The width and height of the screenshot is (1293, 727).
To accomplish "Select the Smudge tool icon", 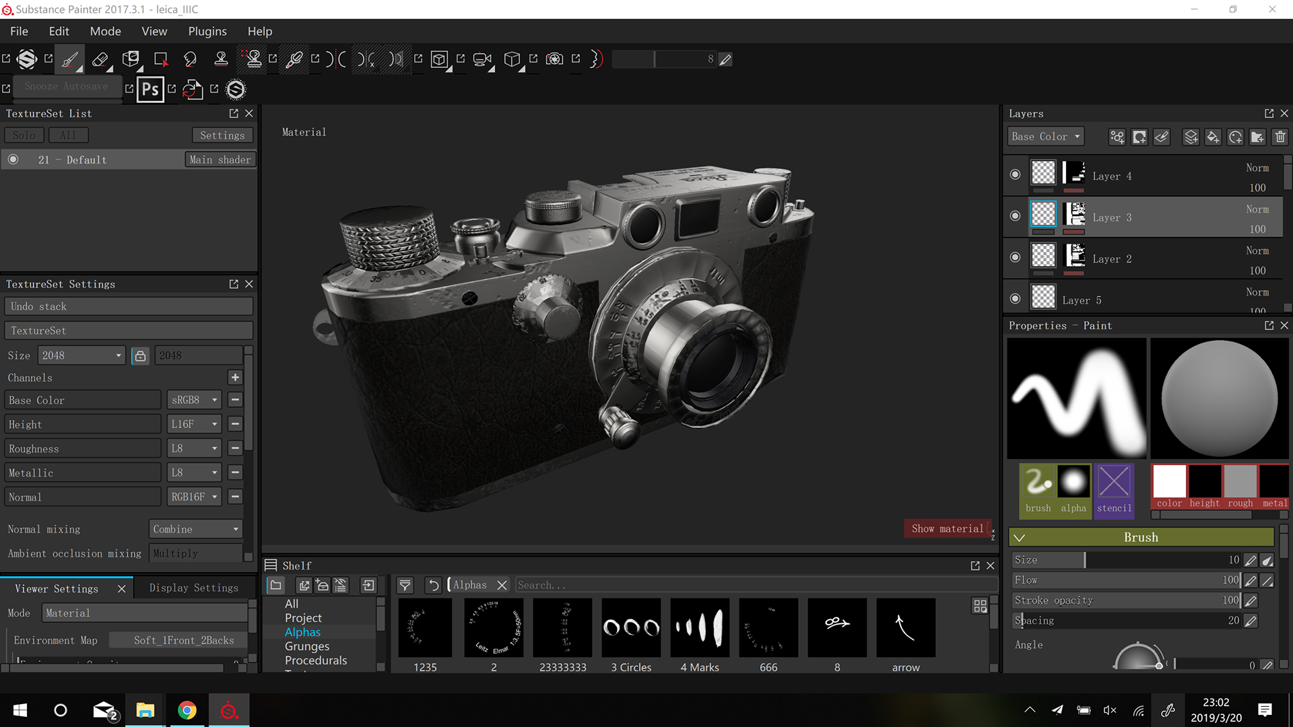I will click(190, 59).
